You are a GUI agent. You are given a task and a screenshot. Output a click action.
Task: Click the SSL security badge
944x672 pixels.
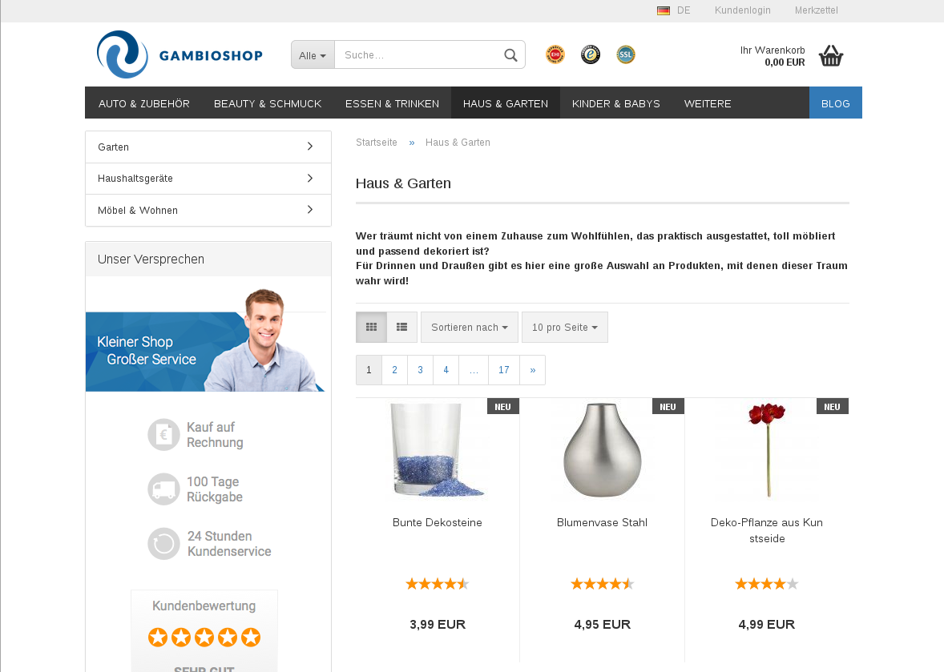coord(626,54)
